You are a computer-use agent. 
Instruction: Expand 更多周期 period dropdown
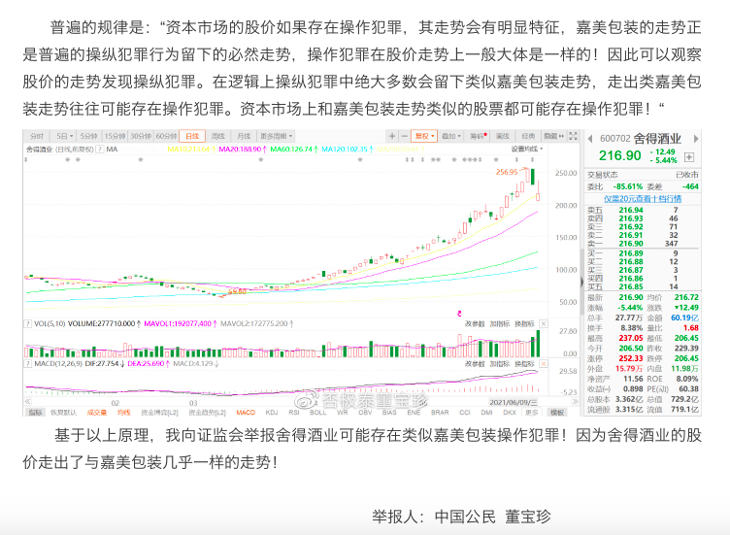tap(276, 136)
